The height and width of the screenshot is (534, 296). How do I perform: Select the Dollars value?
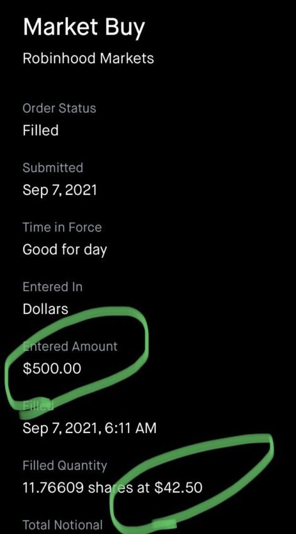(45, 309)
